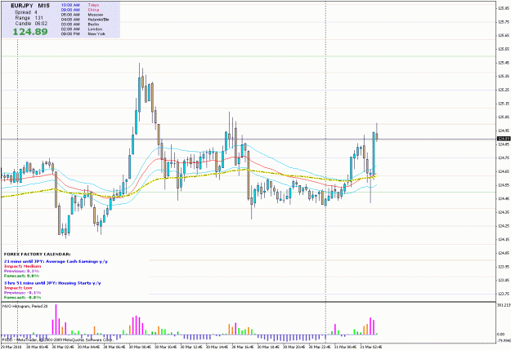Click the Previous: -8.1% line
The width and height of the screenshot is (511, 350).
click(x=23, y=293)
